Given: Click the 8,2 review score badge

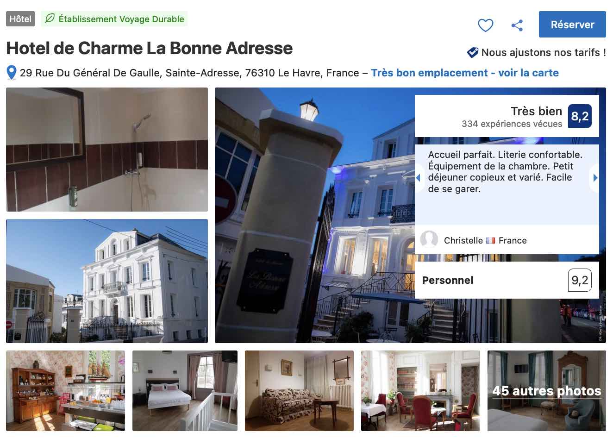Looking at the screenshot, I should point(580,116).
